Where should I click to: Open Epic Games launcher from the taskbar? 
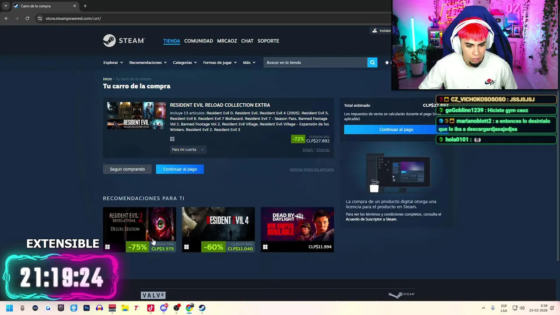click(61, 308)
